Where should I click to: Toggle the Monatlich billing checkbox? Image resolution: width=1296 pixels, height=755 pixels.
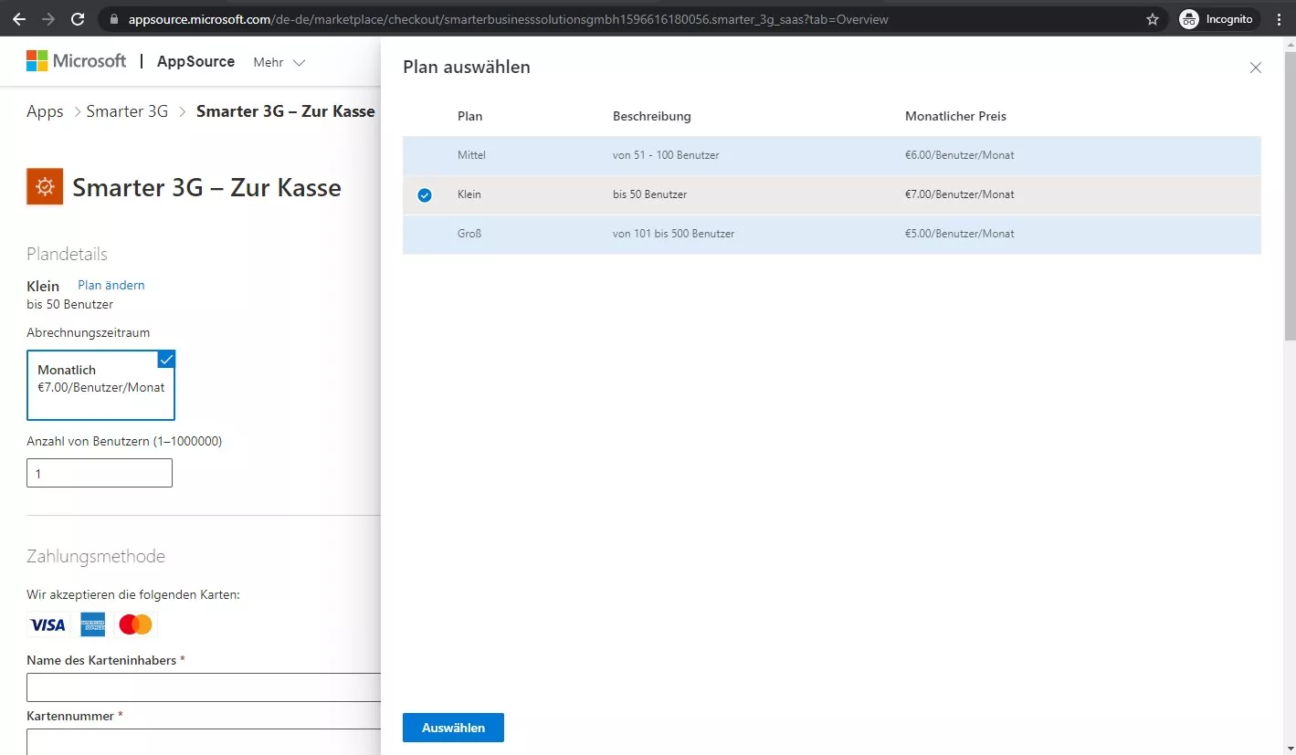165,360
